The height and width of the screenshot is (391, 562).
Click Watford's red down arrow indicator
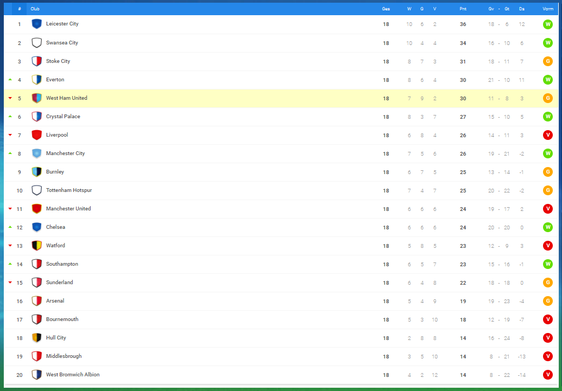pos(10,246)
